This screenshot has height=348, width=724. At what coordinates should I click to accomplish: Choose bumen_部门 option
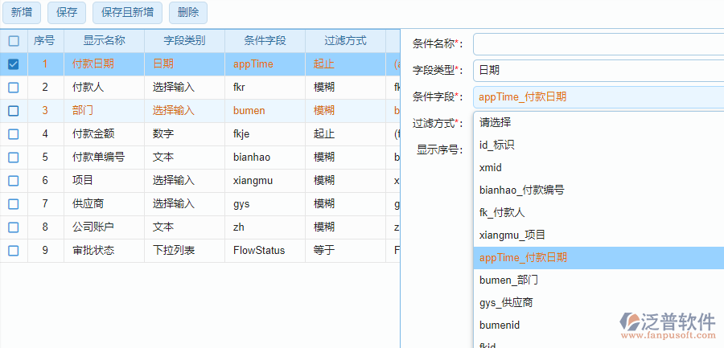point(599,280)
